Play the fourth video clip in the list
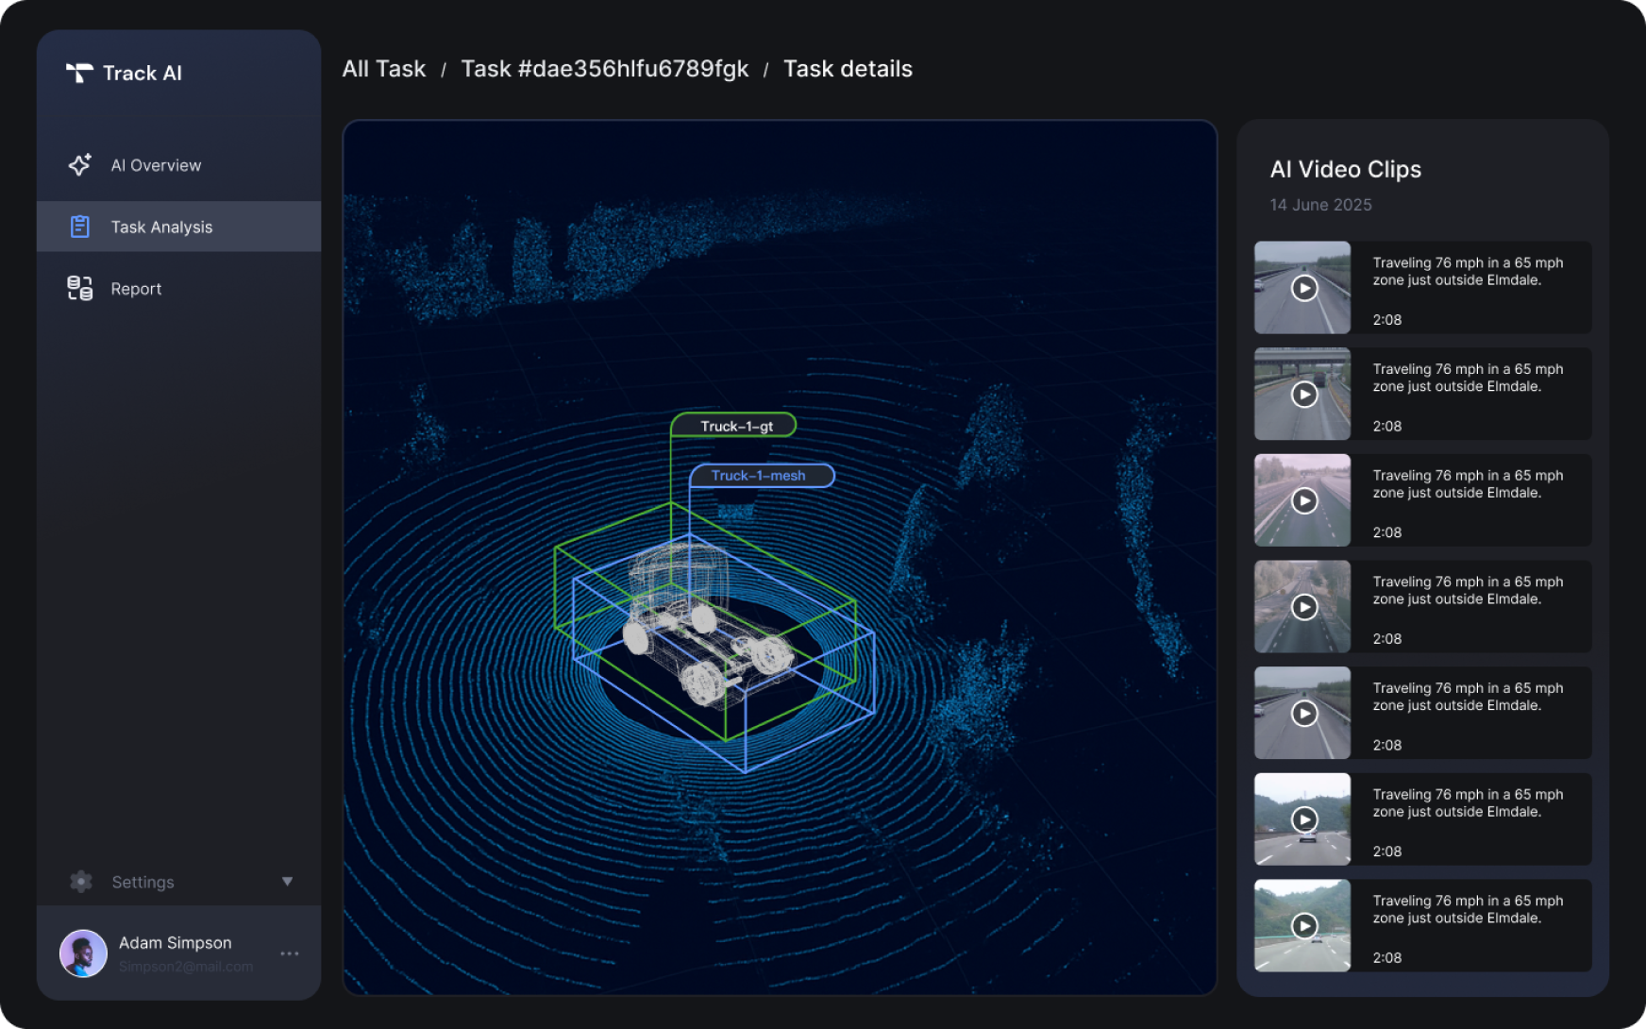 click(x=1304, y=607)
